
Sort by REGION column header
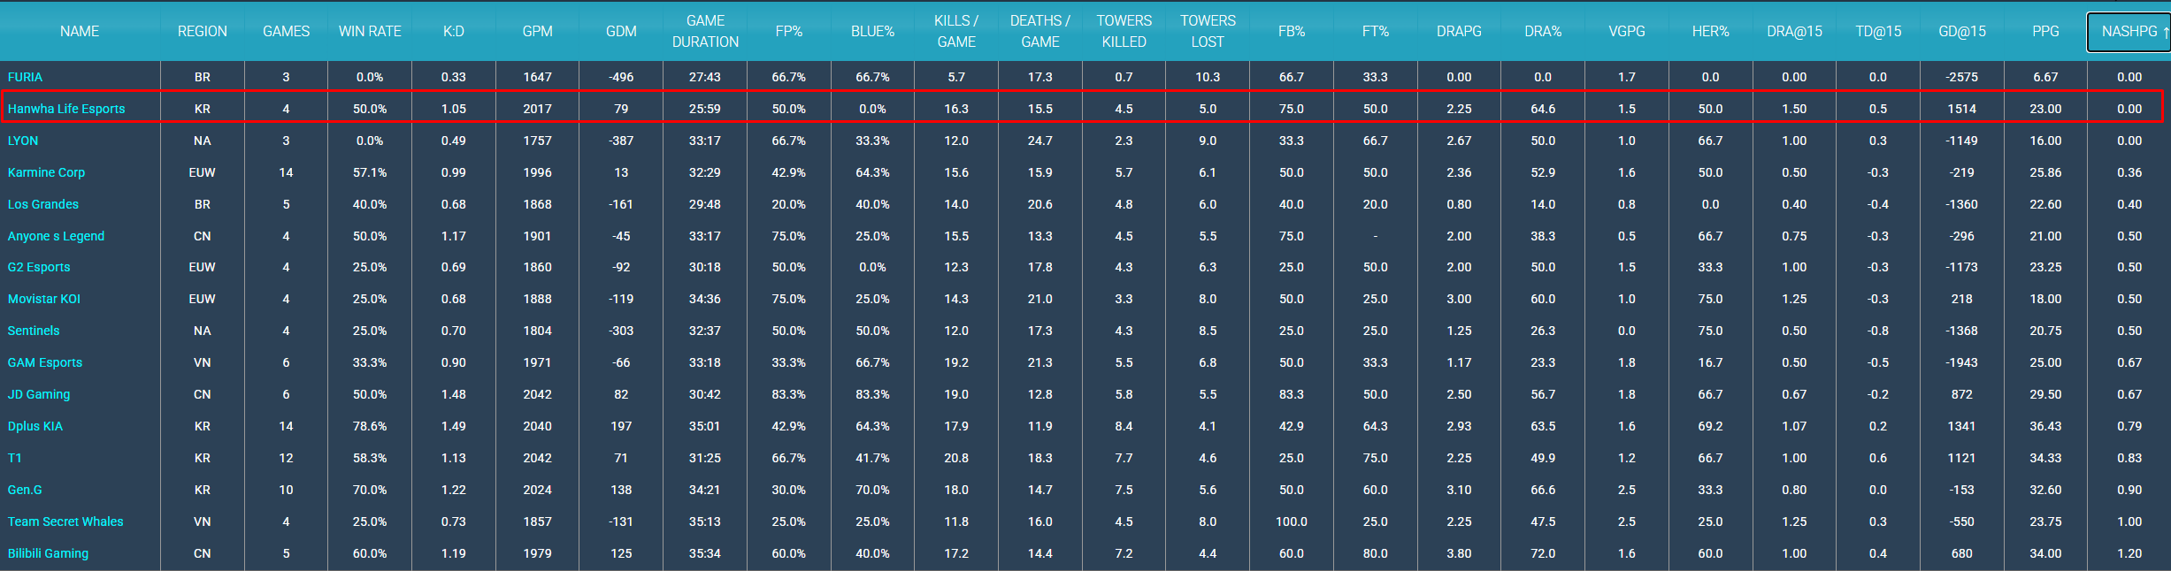203,32
